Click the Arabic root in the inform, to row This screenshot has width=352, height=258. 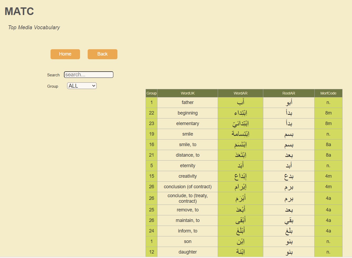pyautogui.click(x=289, y=231)
